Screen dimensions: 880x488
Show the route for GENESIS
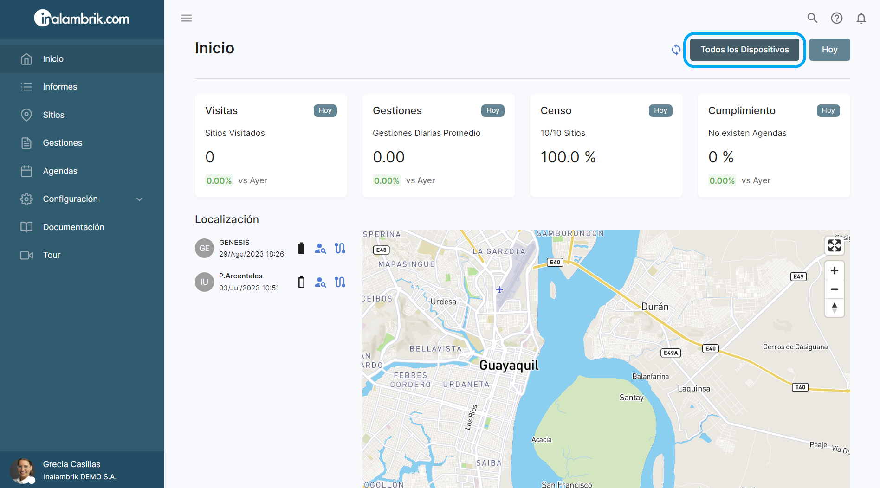[340, 248]
